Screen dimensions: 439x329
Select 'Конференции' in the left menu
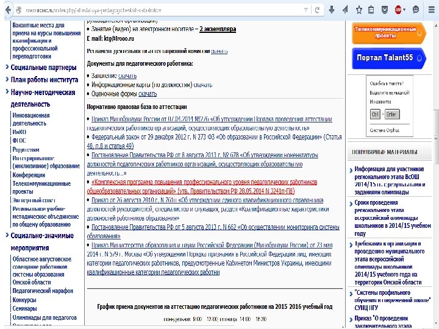click(29, 175)
